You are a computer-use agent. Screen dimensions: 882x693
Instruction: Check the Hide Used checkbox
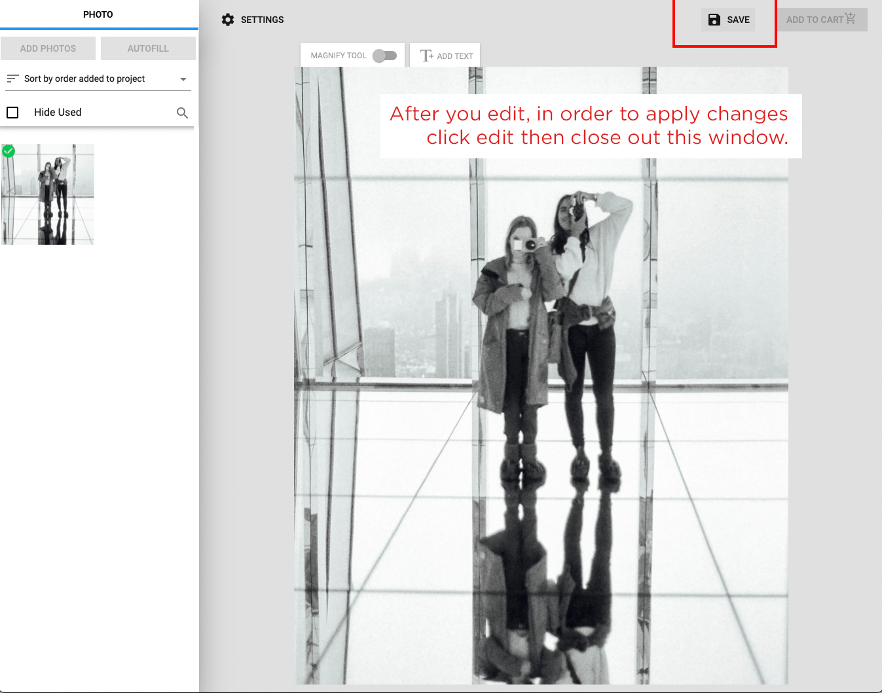coord(12,113)
